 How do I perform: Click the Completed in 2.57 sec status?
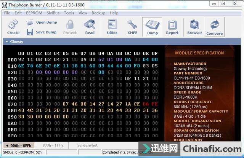tap(119, 152)
